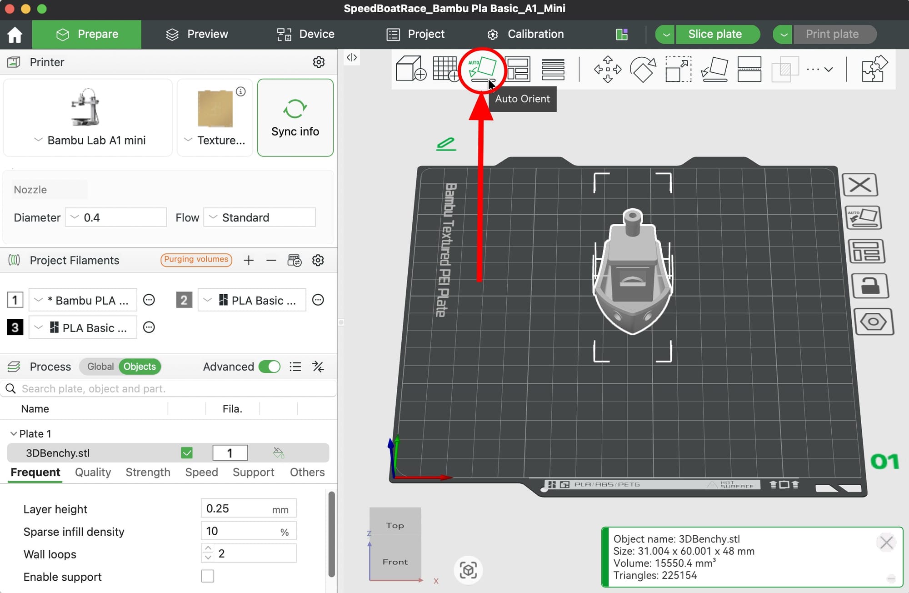Click the Add Cube primitive toolbar icon
909x593 pixels.
click(x=410, y=69)
